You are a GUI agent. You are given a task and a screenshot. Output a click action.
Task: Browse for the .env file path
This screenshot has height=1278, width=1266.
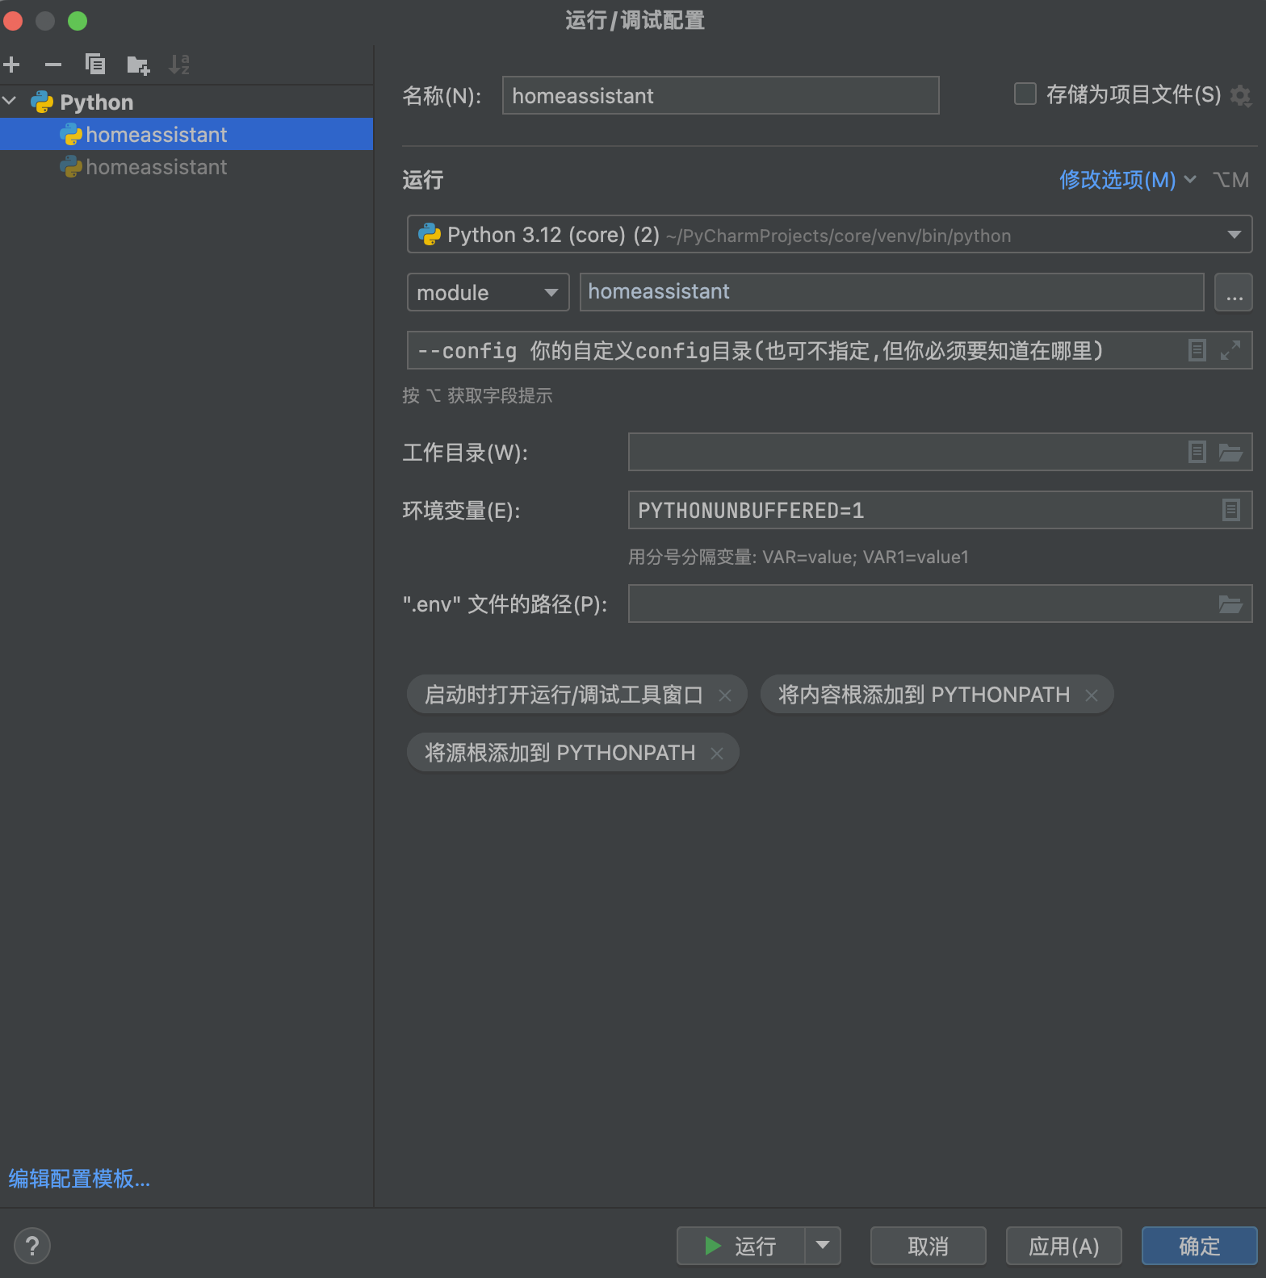1230,603
